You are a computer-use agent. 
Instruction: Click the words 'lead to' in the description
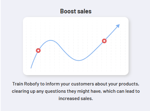[133, 91]
